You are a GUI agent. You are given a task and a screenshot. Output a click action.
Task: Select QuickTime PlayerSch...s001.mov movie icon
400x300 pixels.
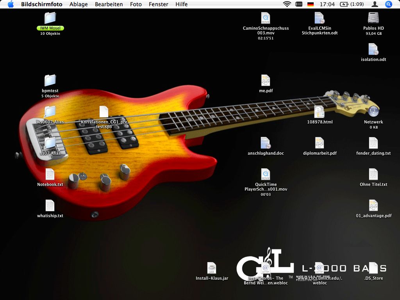266,174
